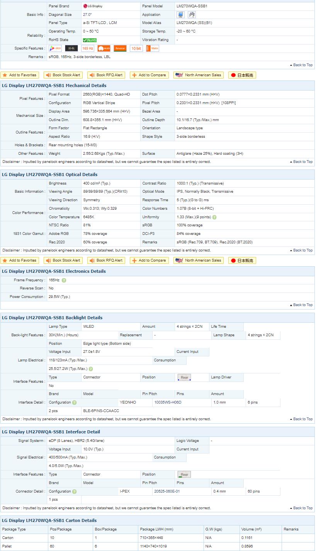The height and width of the screenshot is (551, 316).
Task: Click Add to Compare above Electronics Details
Action: click(150, 260)
